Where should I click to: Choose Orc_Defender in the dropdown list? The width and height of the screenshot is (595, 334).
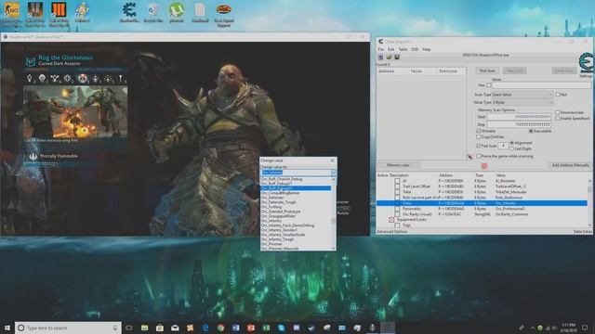pyautogui.click(x=272, y=198)
